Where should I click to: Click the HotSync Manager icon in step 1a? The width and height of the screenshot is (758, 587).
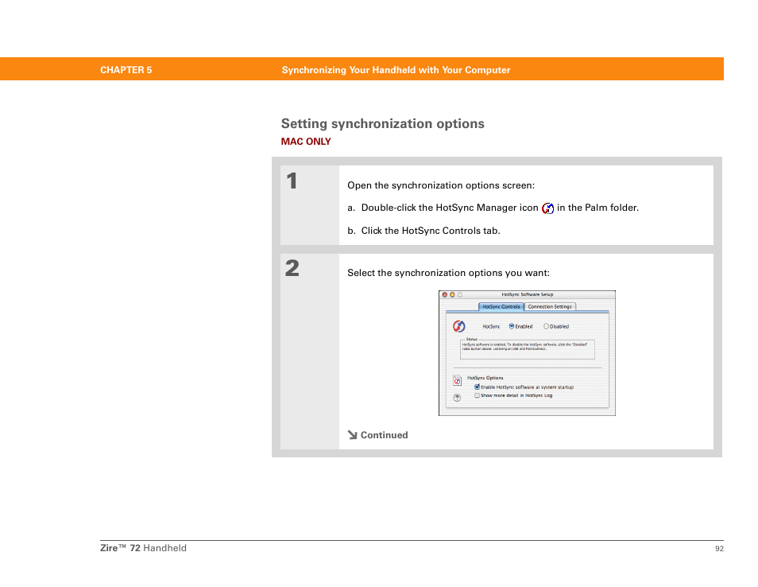[547, 208]
